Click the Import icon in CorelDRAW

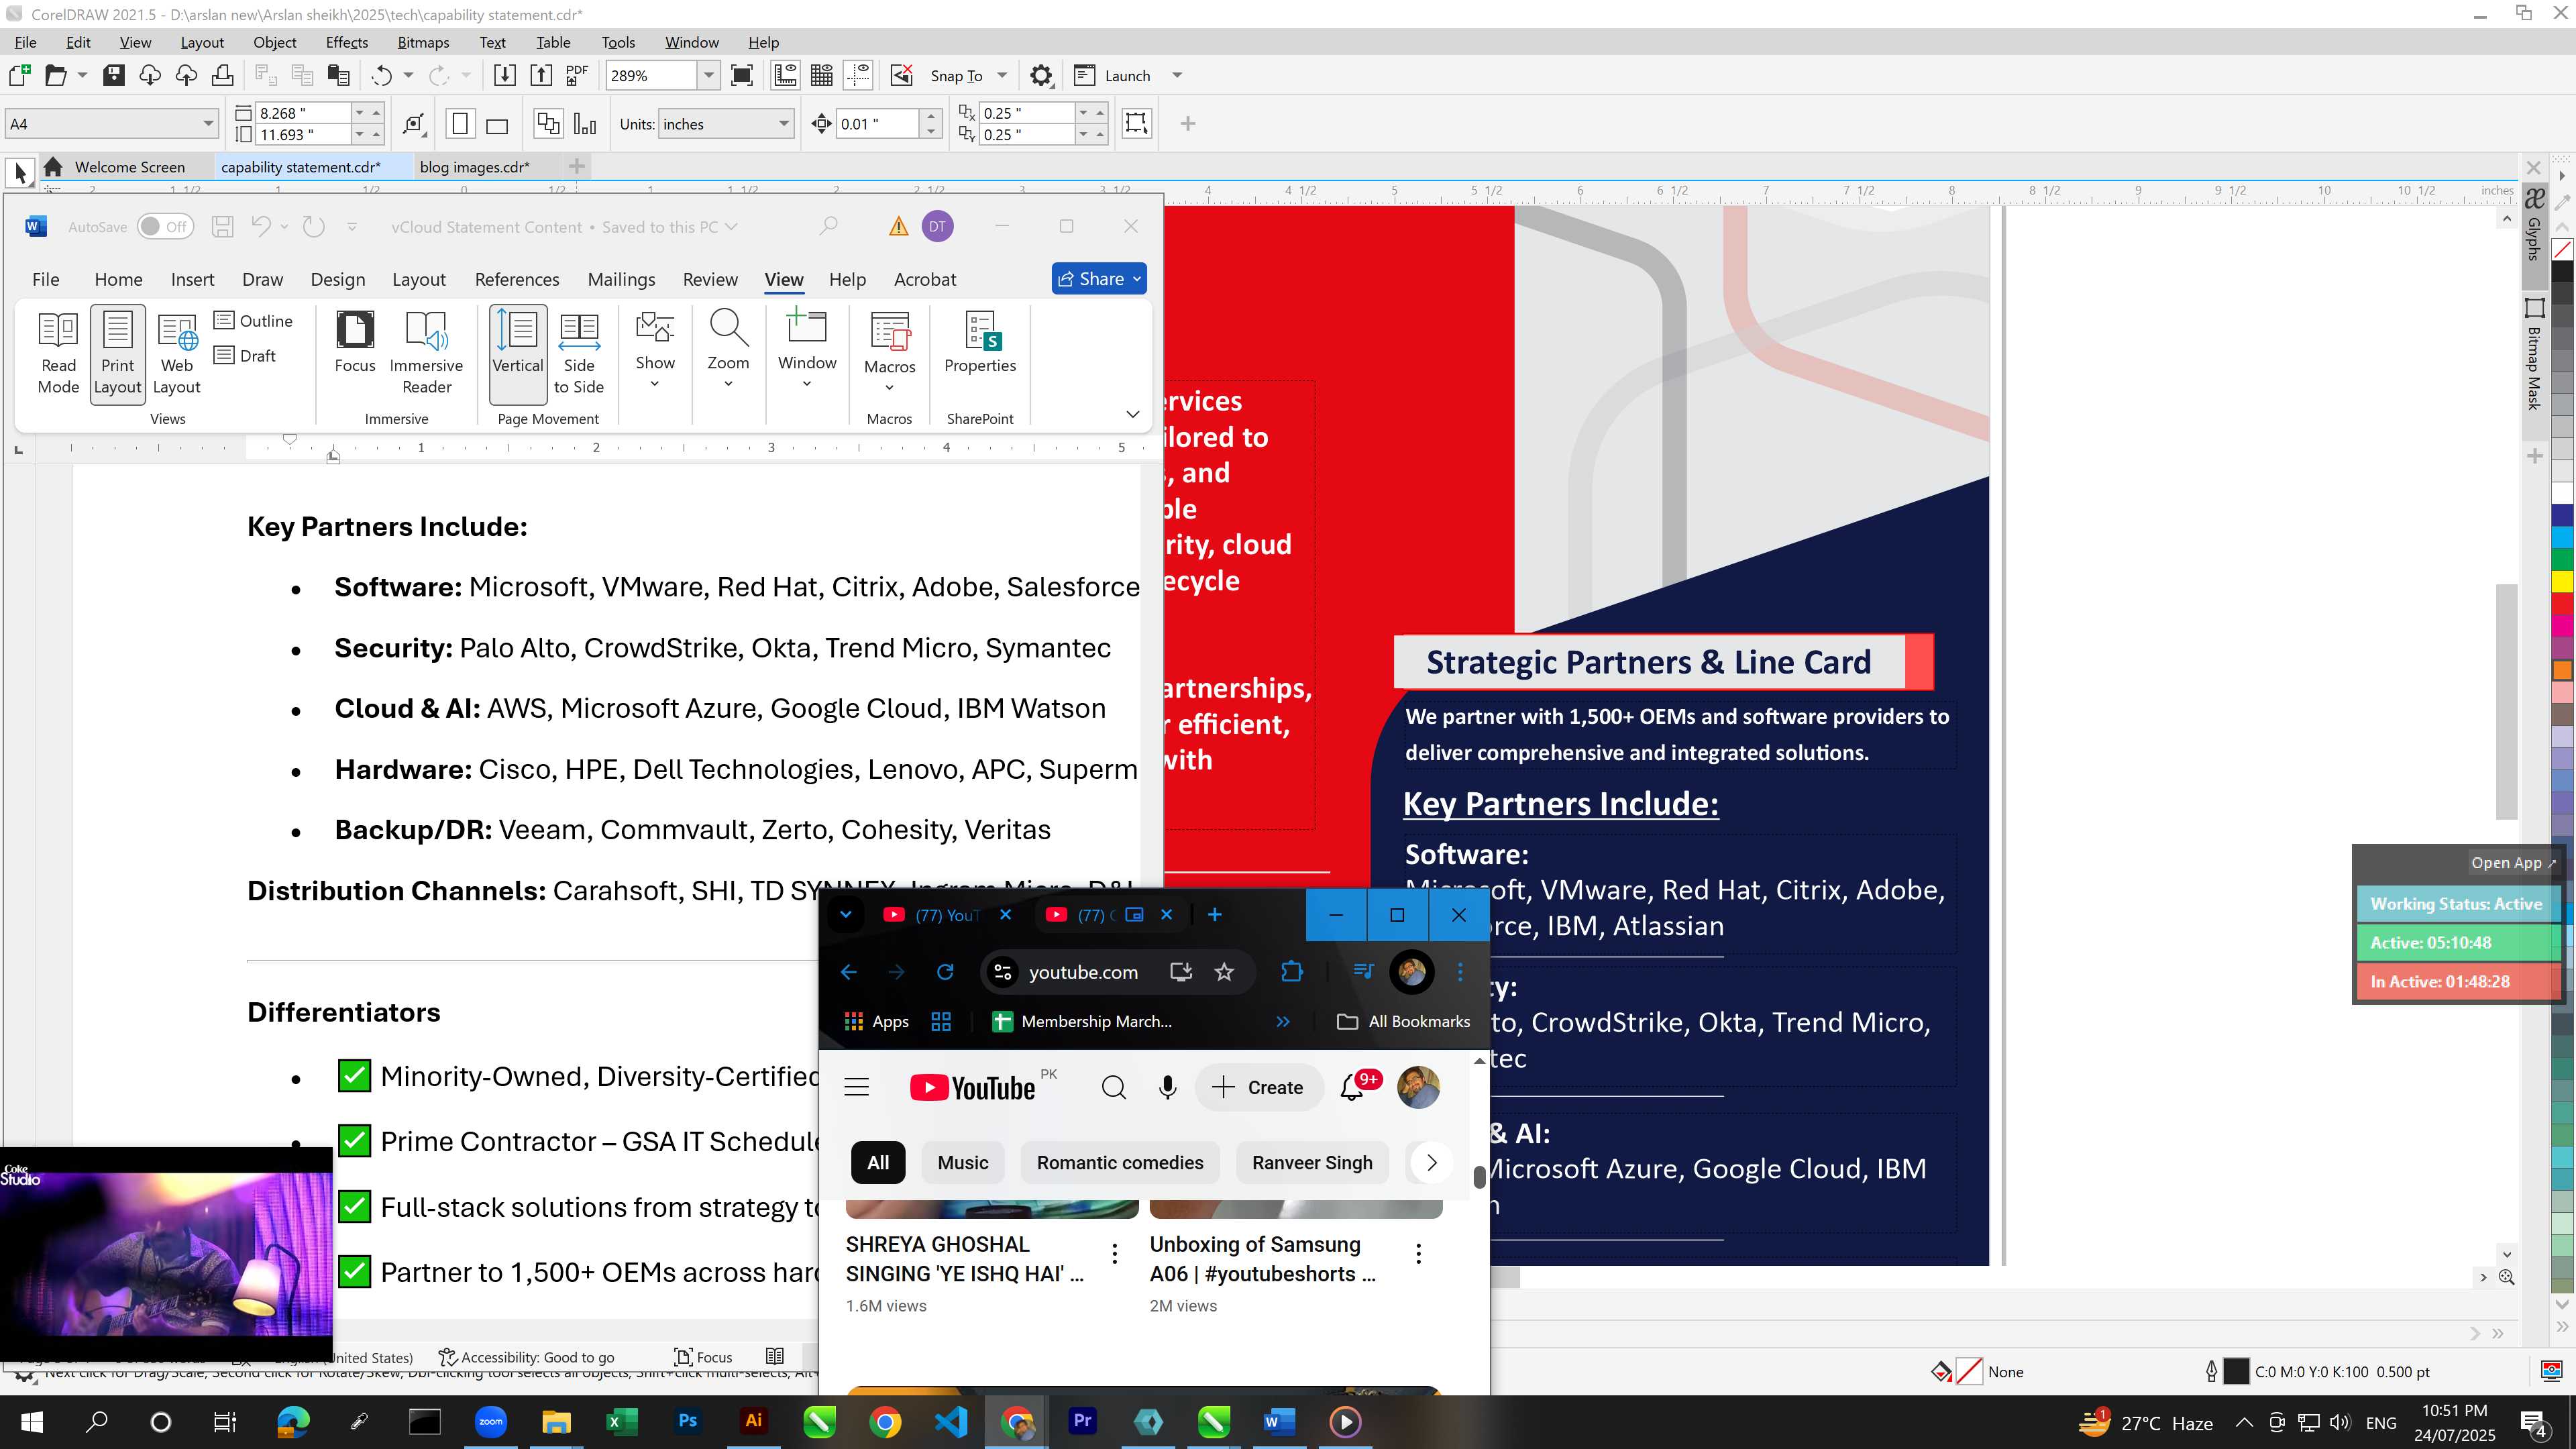(x=505, y=75)
